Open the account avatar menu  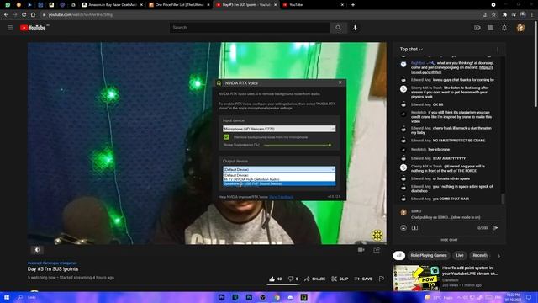click(x=520, y=28)
